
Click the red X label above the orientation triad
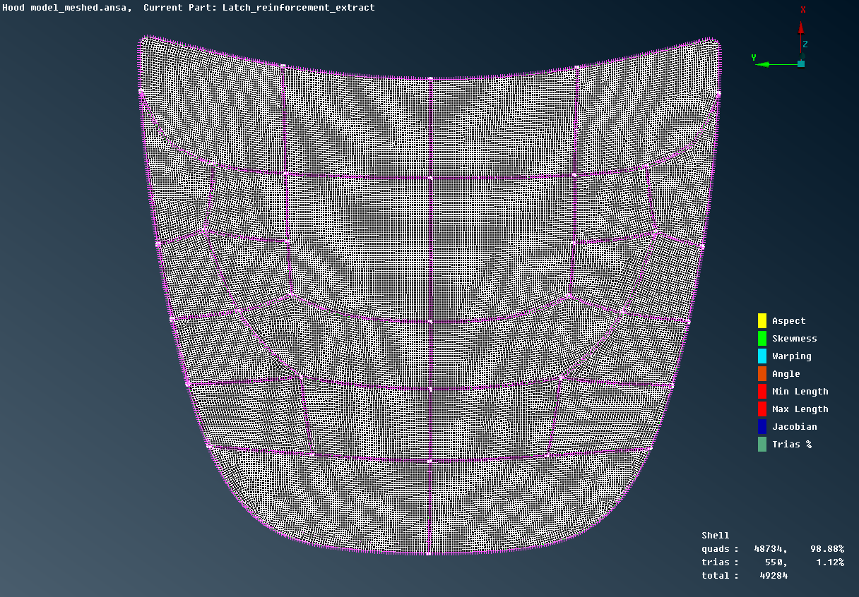coord(803,9)
